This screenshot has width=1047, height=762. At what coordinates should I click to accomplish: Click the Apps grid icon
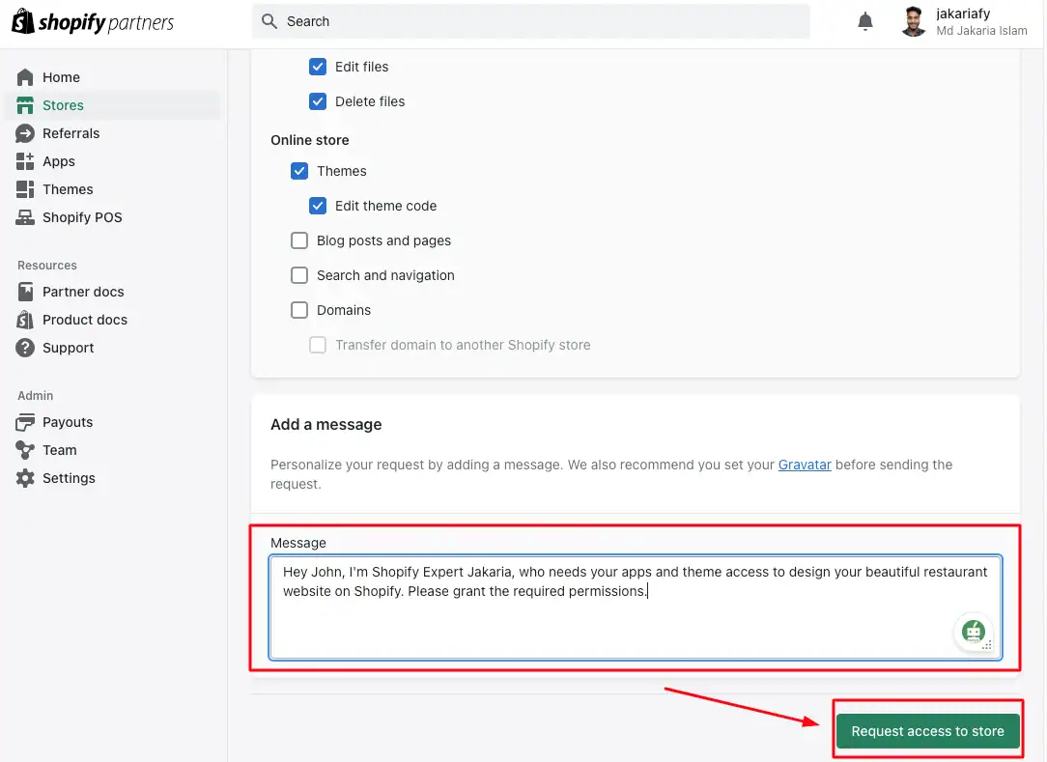25,161
